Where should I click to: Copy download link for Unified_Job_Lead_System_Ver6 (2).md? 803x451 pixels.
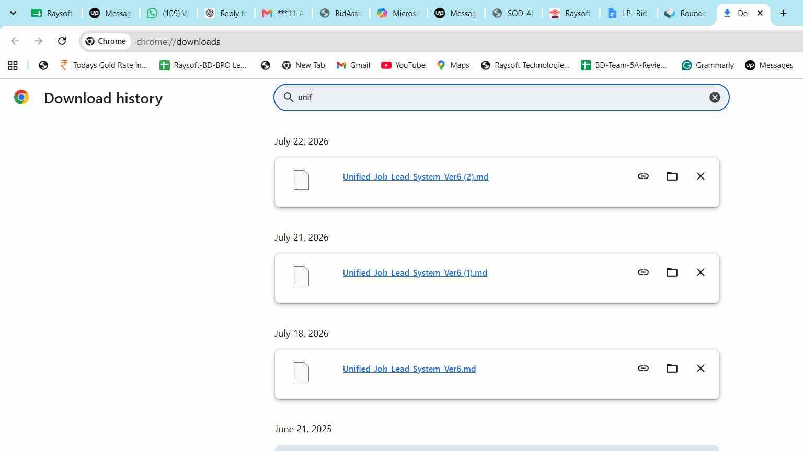[643, 176]
